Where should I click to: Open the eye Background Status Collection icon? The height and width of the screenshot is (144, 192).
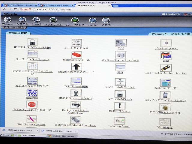pyautogui.click(x=76, y=105)
